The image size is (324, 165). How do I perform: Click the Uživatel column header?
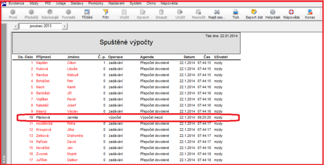(221, 57)
